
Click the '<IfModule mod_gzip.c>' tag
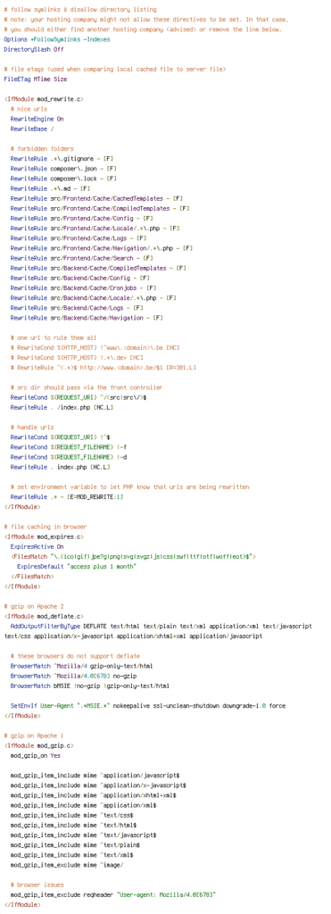pos(38,745)
